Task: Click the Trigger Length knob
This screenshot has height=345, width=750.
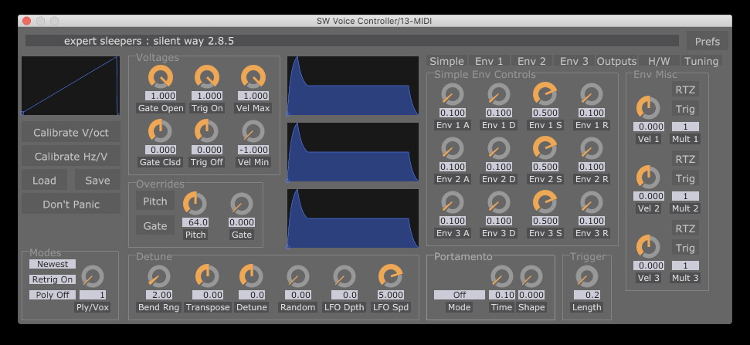Action: (587, 276)
